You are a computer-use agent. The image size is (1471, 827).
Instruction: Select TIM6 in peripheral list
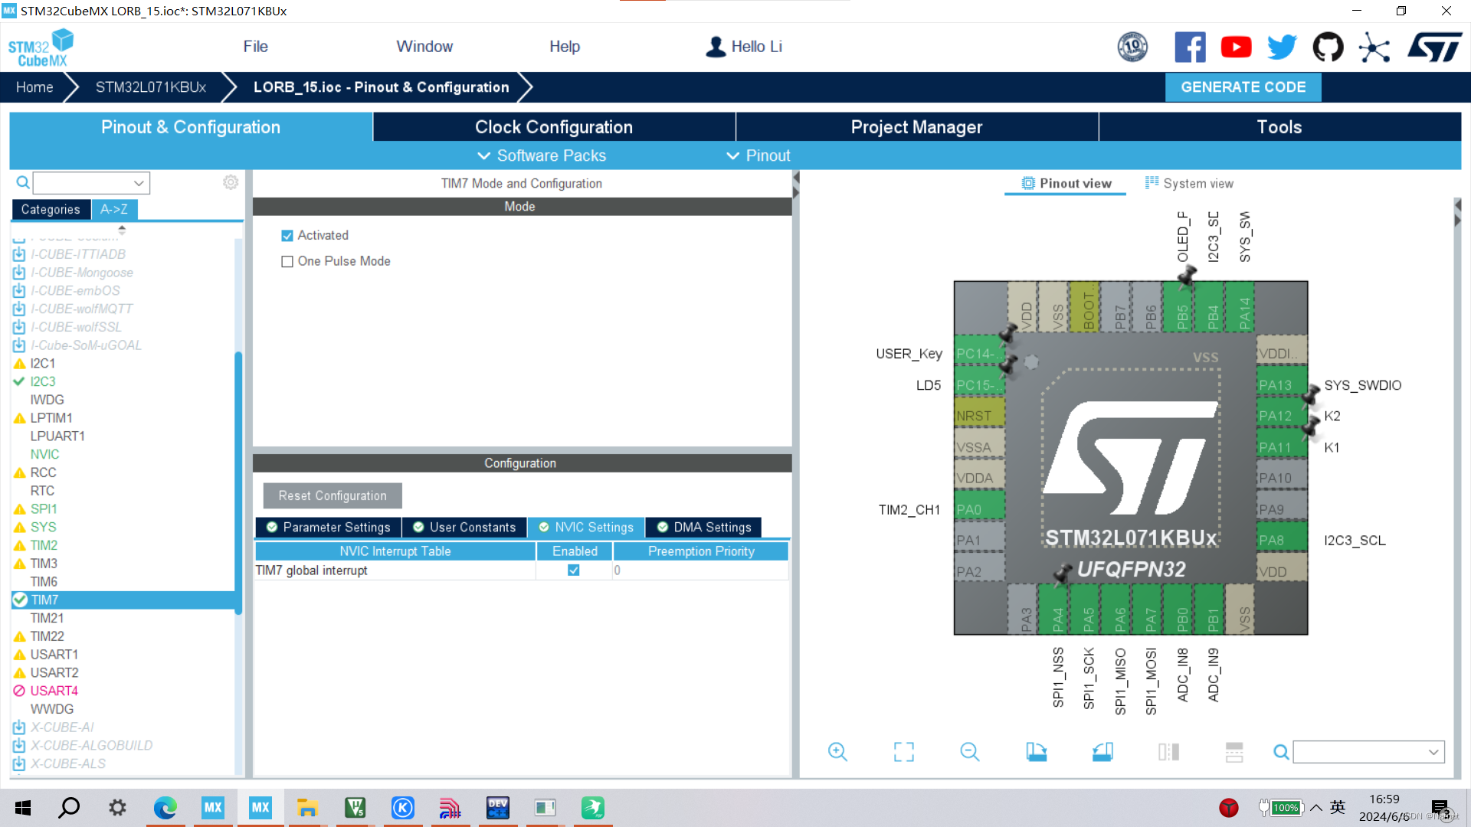pos(44,582)
